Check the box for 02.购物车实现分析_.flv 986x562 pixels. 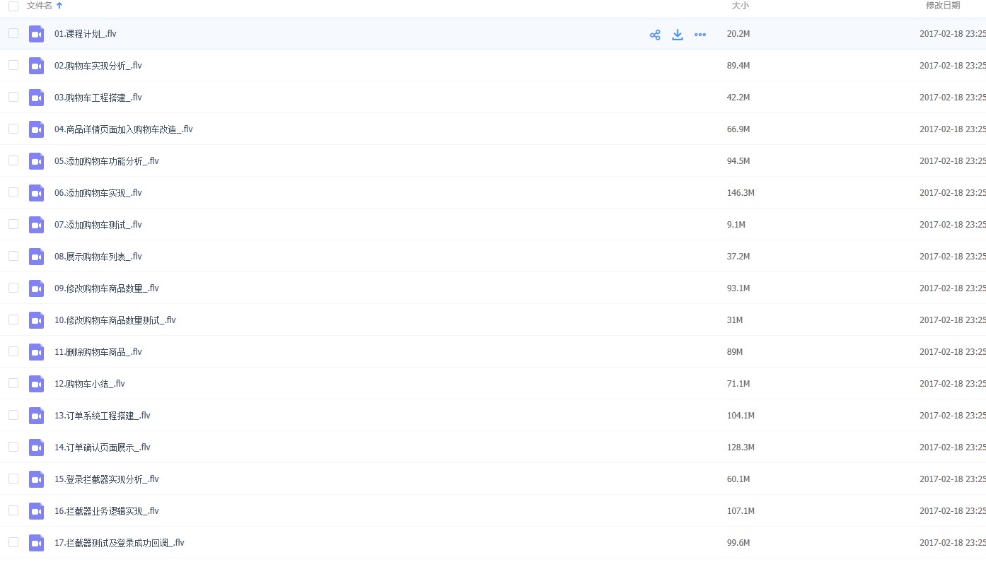tap(13, 65)
